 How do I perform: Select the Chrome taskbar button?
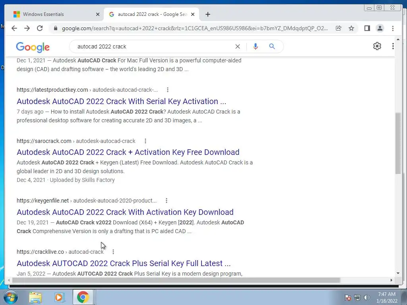pos(83,297)
